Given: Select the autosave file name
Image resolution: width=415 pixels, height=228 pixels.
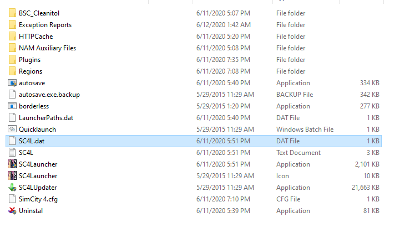Looking at the screenshot, I should click(x=32, y=83).
